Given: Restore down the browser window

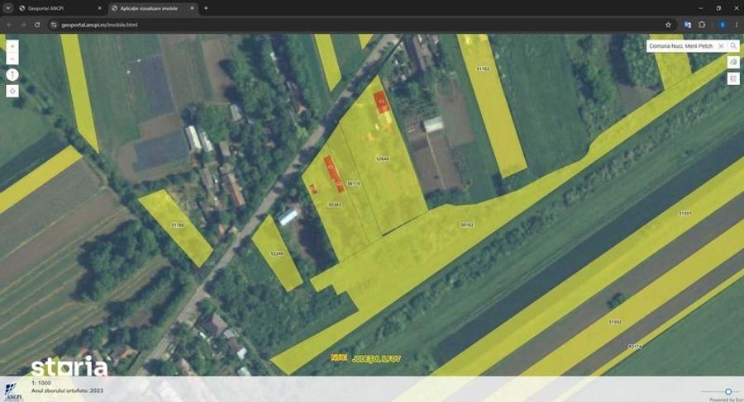Looking at the screenshot, I should pyautogui.click(x=718, y=8).
